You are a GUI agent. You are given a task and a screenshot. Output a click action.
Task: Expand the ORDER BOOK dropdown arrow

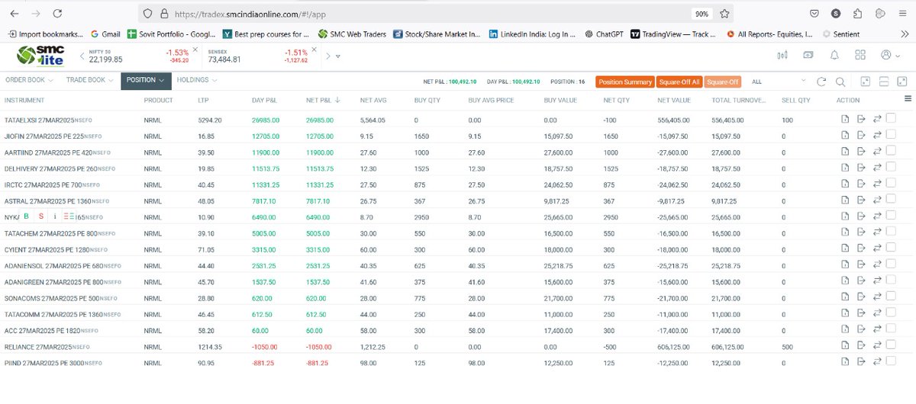pyautogui.click(x=50, y=80)
